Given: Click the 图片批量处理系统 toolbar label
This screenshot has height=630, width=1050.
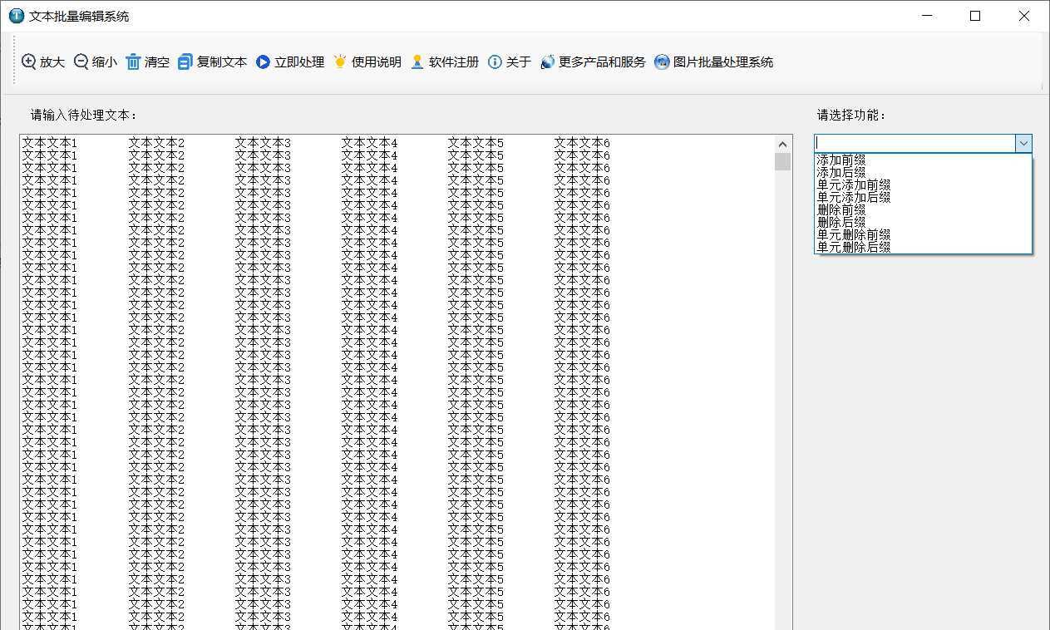Looking at the screenshot, I should (x=723, y=62).
